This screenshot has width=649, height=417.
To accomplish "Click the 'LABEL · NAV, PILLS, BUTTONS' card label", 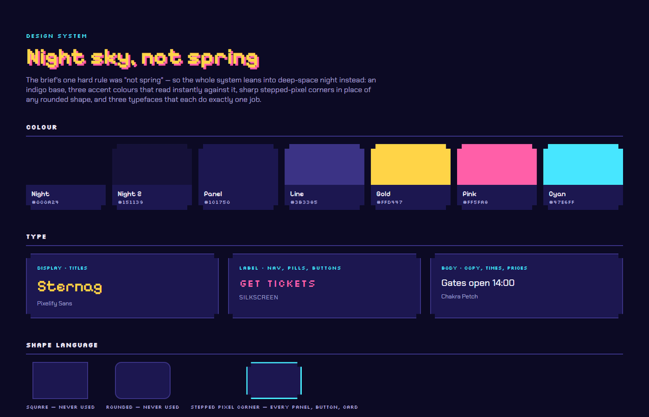I will (290, 268).
